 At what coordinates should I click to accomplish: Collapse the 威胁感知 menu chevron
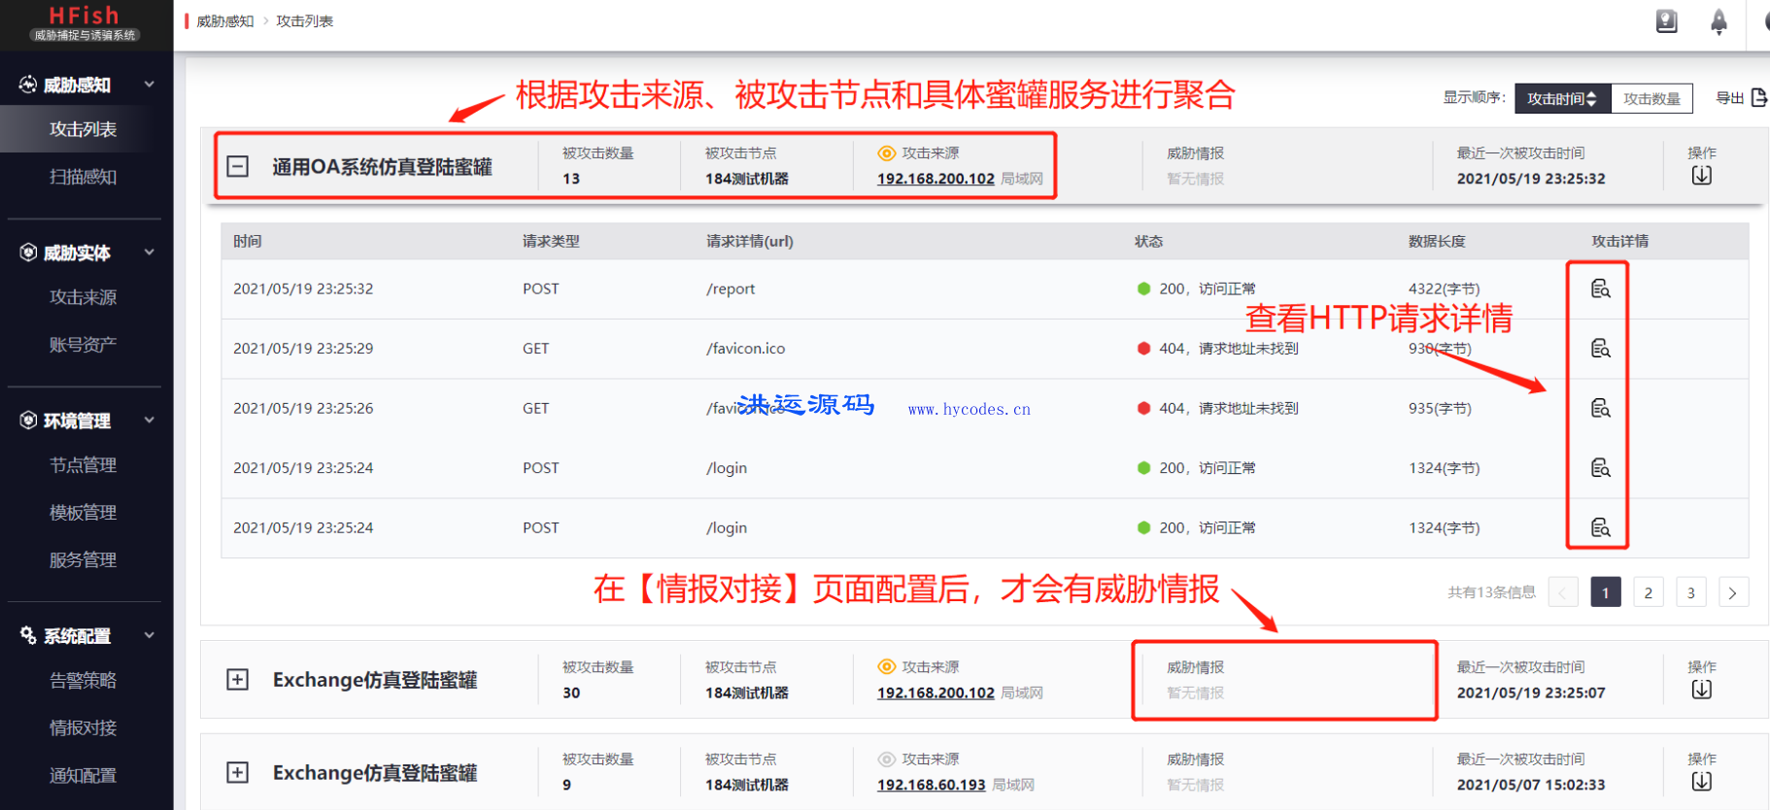(x=150, y=84)
